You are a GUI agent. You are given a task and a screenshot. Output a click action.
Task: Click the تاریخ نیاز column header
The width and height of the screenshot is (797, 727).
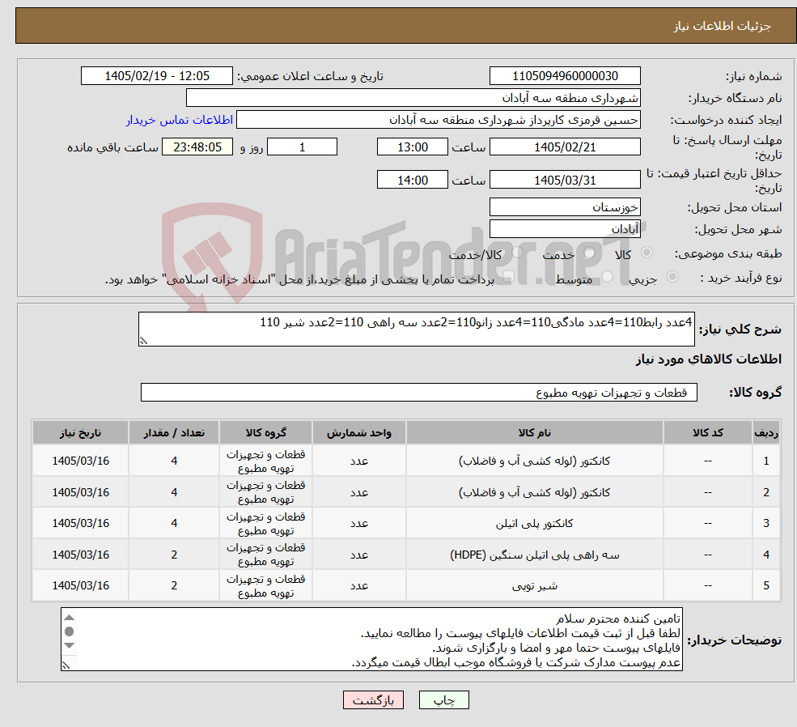coord(80,432)
